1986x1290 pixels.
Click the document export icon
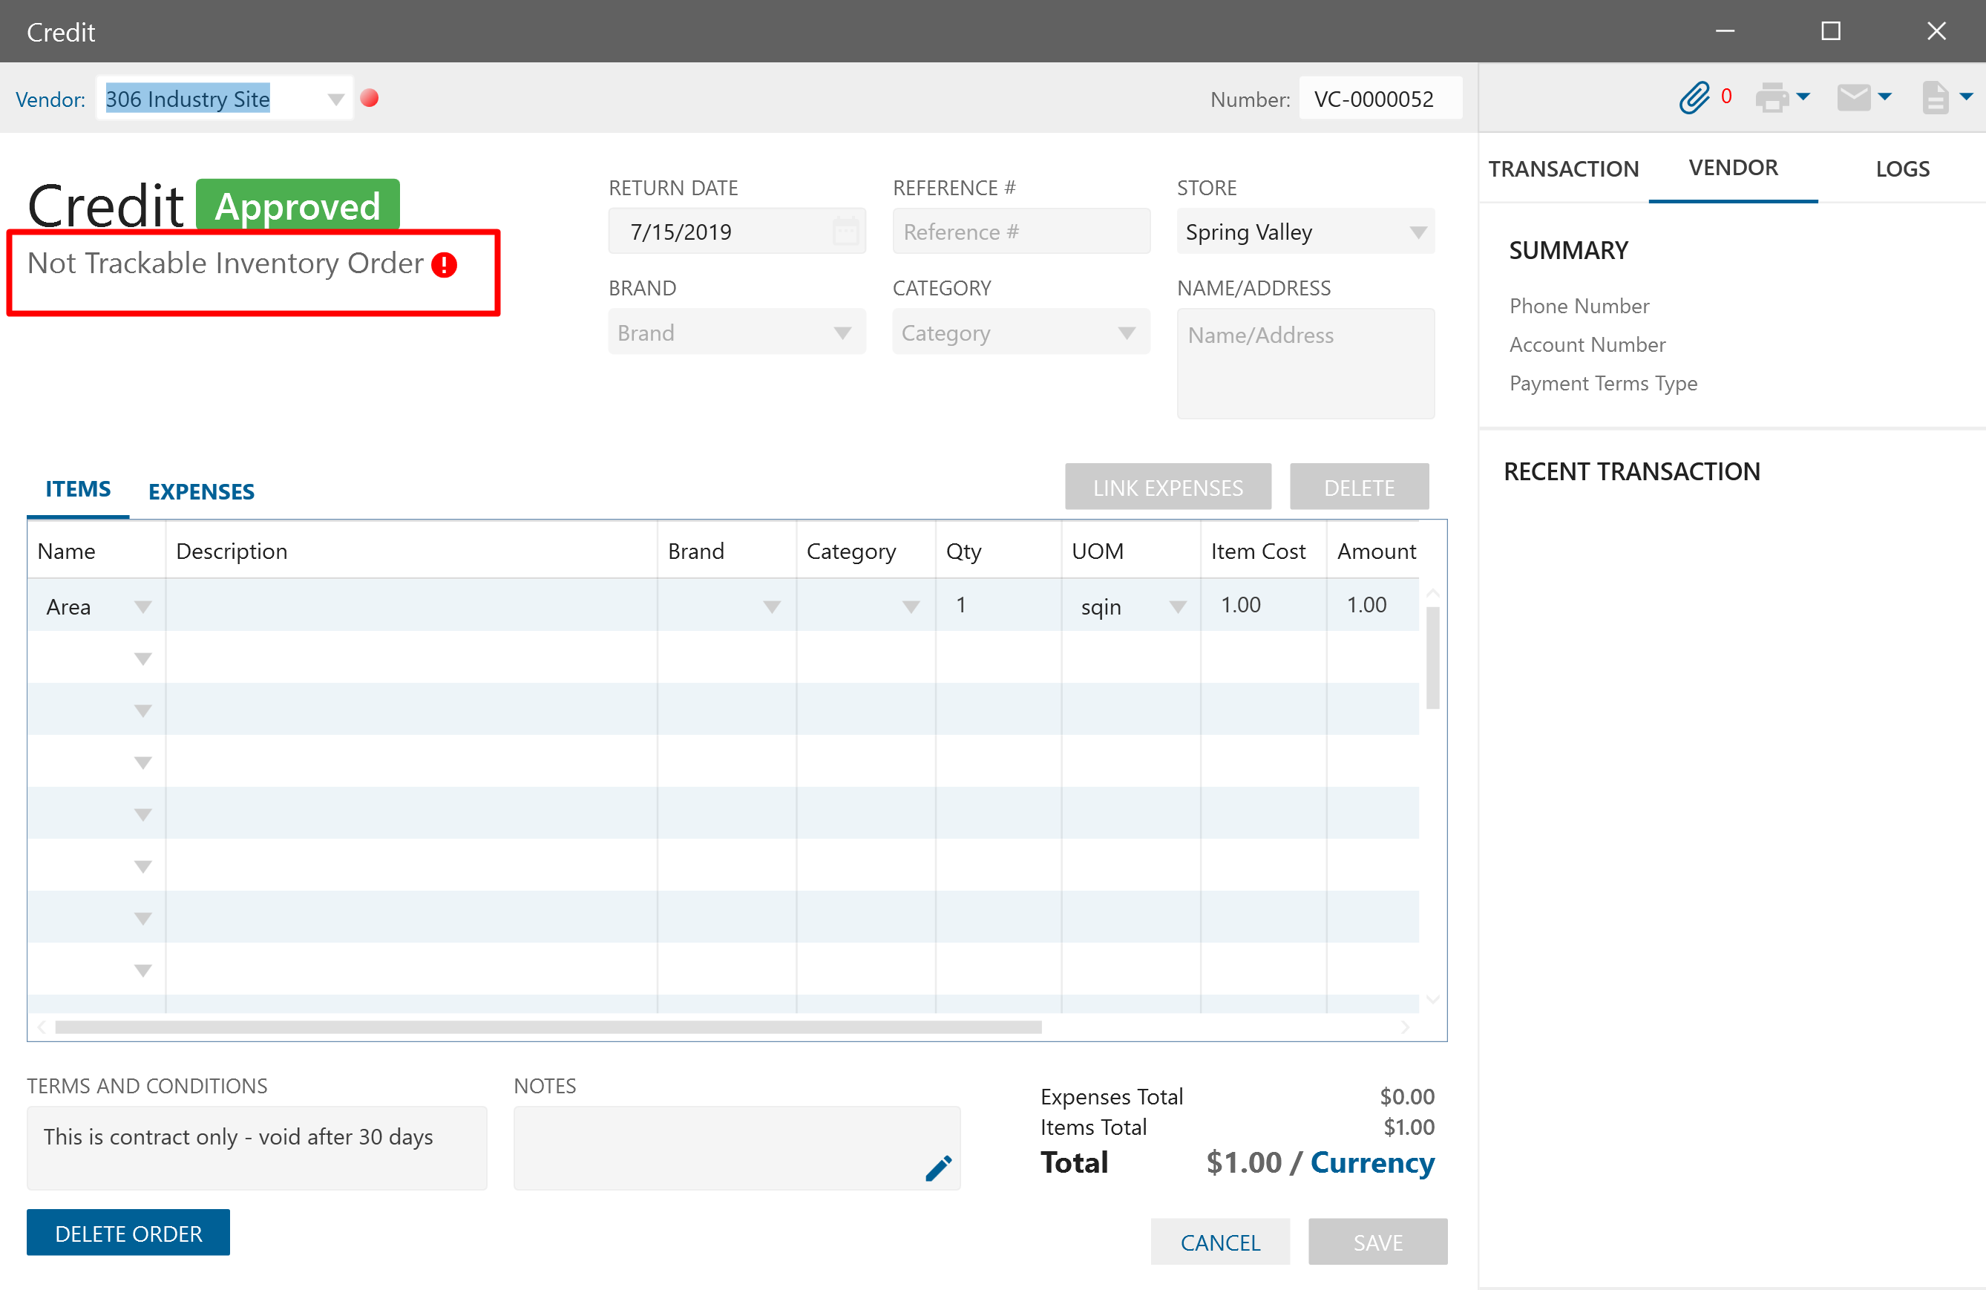coord(1935,98)
